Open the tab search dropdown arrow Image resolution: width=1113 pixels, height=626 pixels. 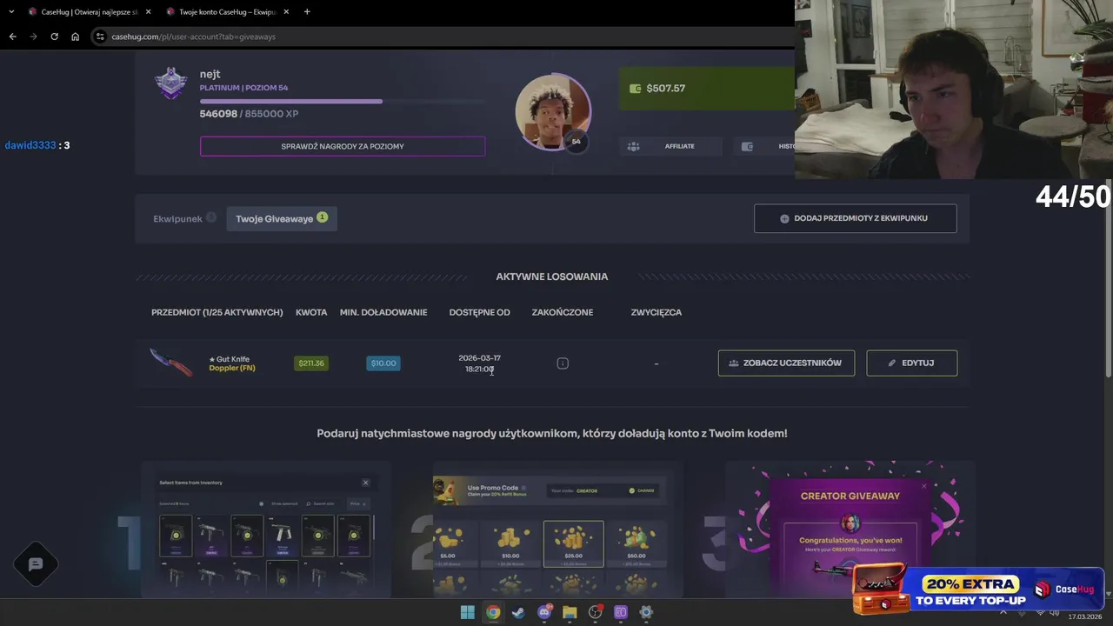11,12
